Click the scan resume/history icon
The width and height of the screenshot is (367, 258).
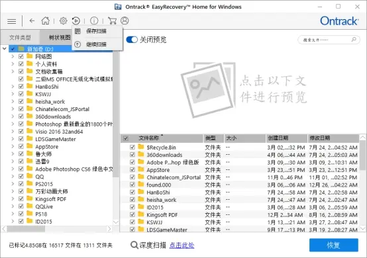tap(76, 21)
